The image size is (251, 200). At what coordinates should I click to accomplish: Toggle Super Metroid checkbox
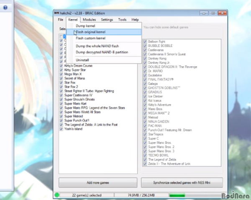61,116
